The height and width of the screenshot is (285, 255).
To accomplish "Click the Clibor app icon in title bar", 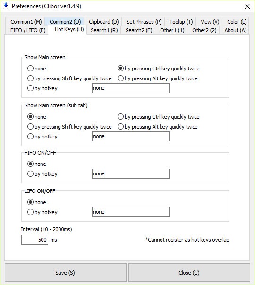I will tap(6, 6).
